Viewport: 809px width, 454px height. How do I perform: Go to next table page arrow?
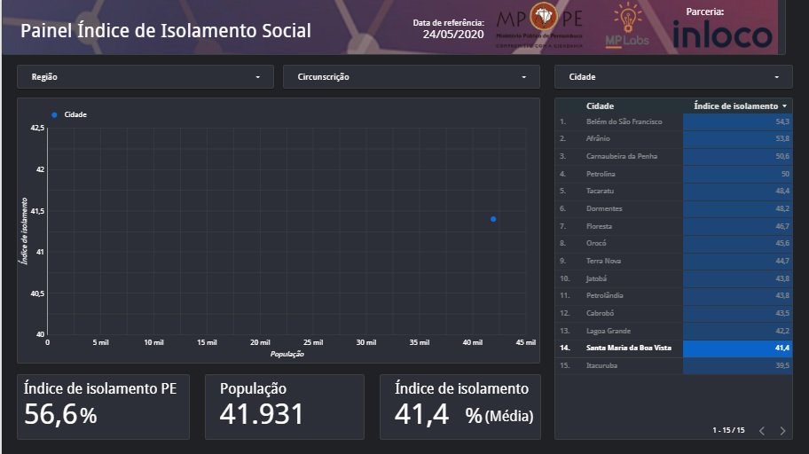click(x=782, y=431)
